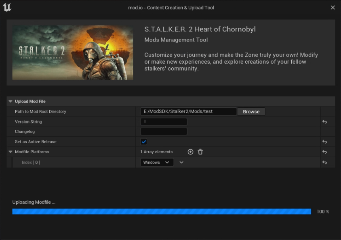Viewport: 341px width, 240px height.
Task: Collapse the Upload Mod File section
Action: (11, 102)
